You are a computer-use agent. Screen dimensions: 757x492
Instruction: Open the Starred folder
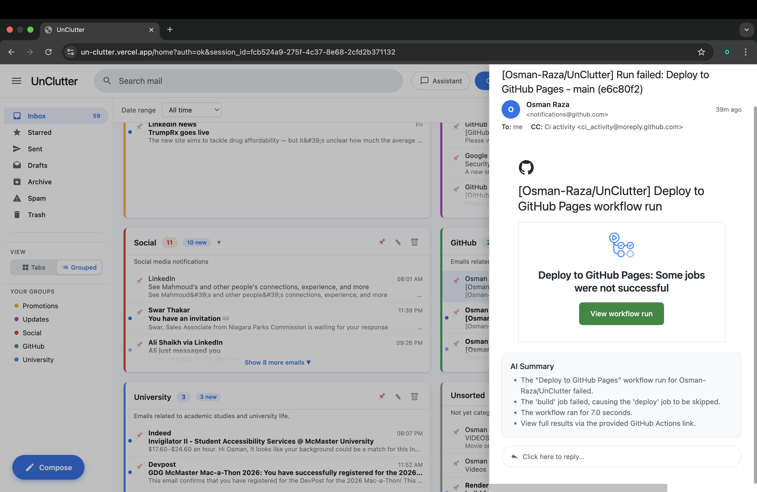(x=39, y=132)
